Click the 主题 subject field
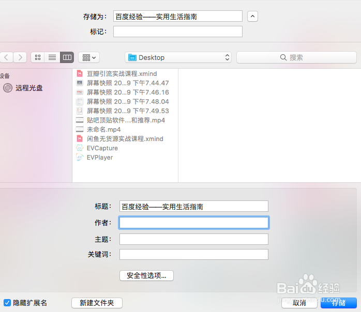The image size is (361, 312). coord(194,239)
